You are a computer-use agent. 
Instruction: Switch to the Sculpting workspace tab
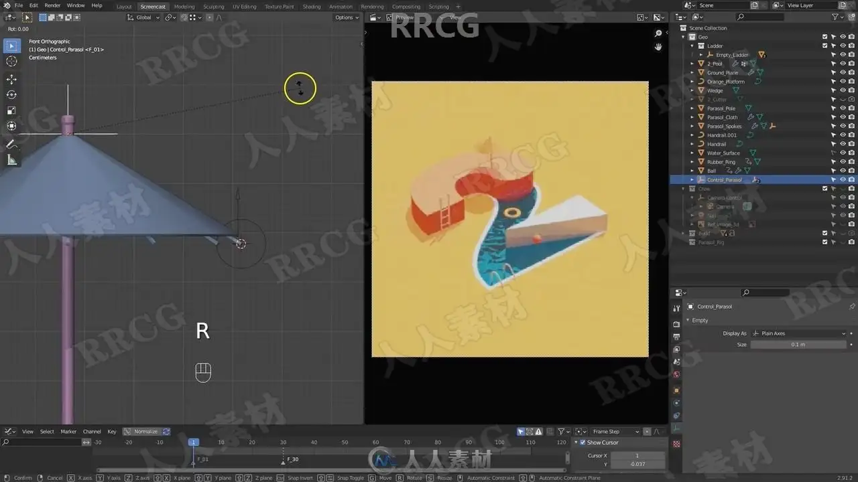coord(214,7)
